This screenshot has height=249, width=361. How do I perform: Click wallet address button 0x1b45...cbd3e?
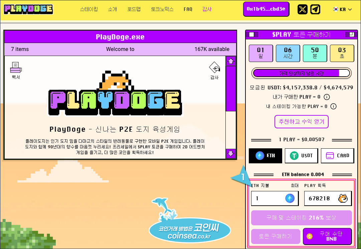click(x=266, y=9)
